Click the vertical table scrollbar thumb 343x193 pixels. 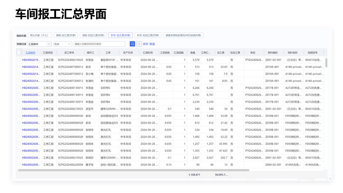click(326, 63)
